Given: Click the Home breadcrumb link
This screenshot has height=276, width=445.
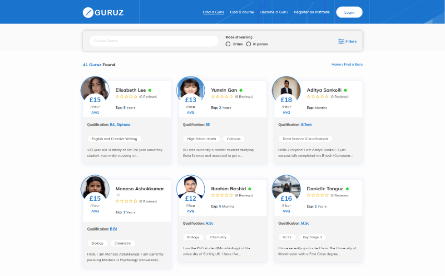Looking at the screenshot, I should [x=336, y=64].
